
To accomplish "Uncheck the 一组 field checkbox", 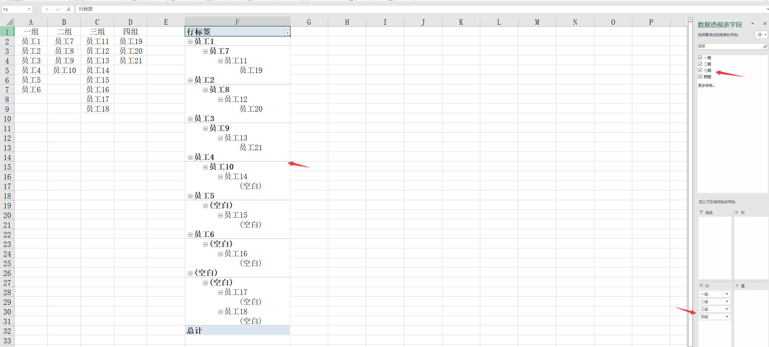I will click(x=700, y=58).
